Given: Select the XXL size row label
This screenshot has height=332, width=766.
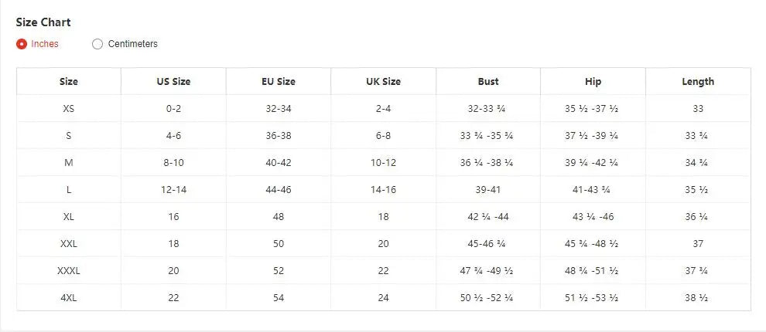Looking at the screenshot, I should tap(69, 244).
